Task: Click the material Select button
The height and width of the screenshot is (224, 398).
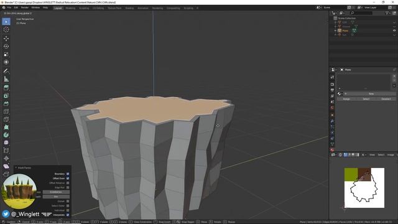Action: [x=366, y=99]
